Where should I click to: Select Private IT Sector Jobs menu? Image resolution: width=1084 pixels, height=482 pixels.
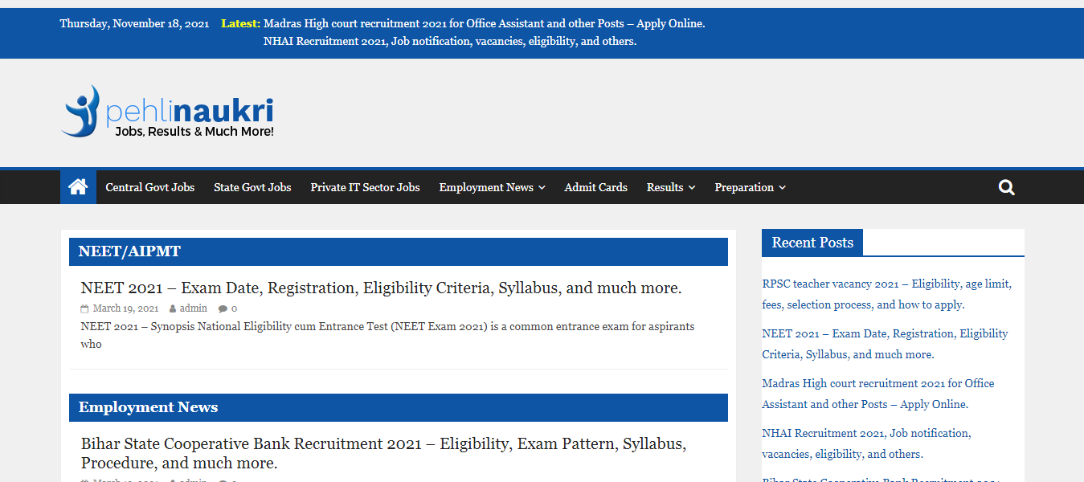pos(365,187)
